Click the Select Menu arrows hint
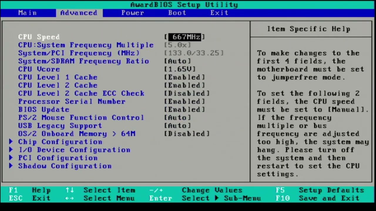 tap(100, 198)
